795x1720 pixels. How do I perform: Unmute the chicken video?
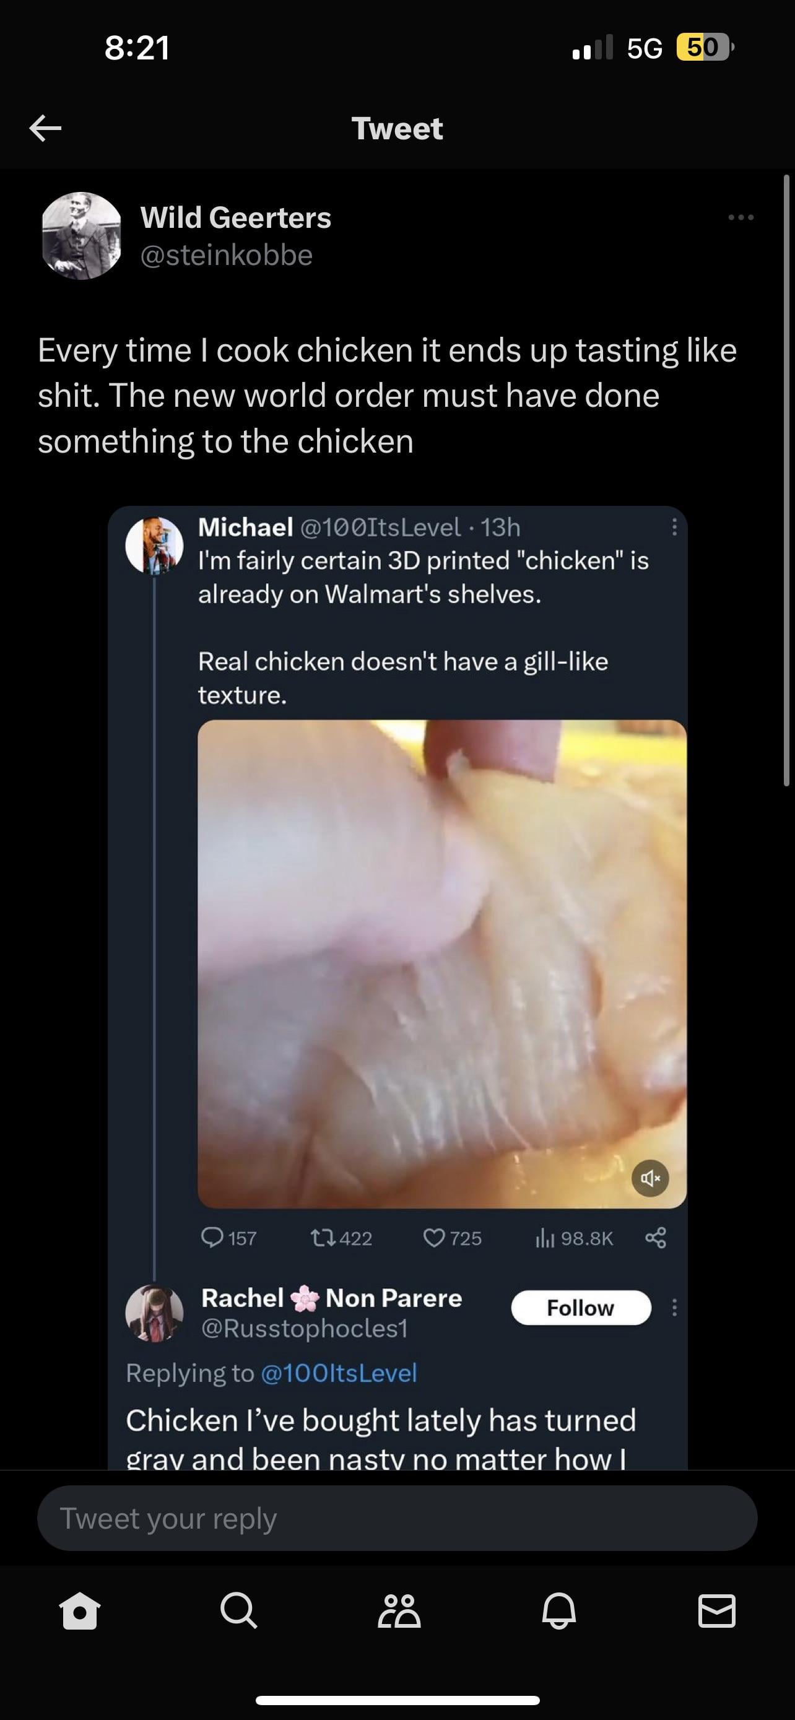pos(650,1178)
